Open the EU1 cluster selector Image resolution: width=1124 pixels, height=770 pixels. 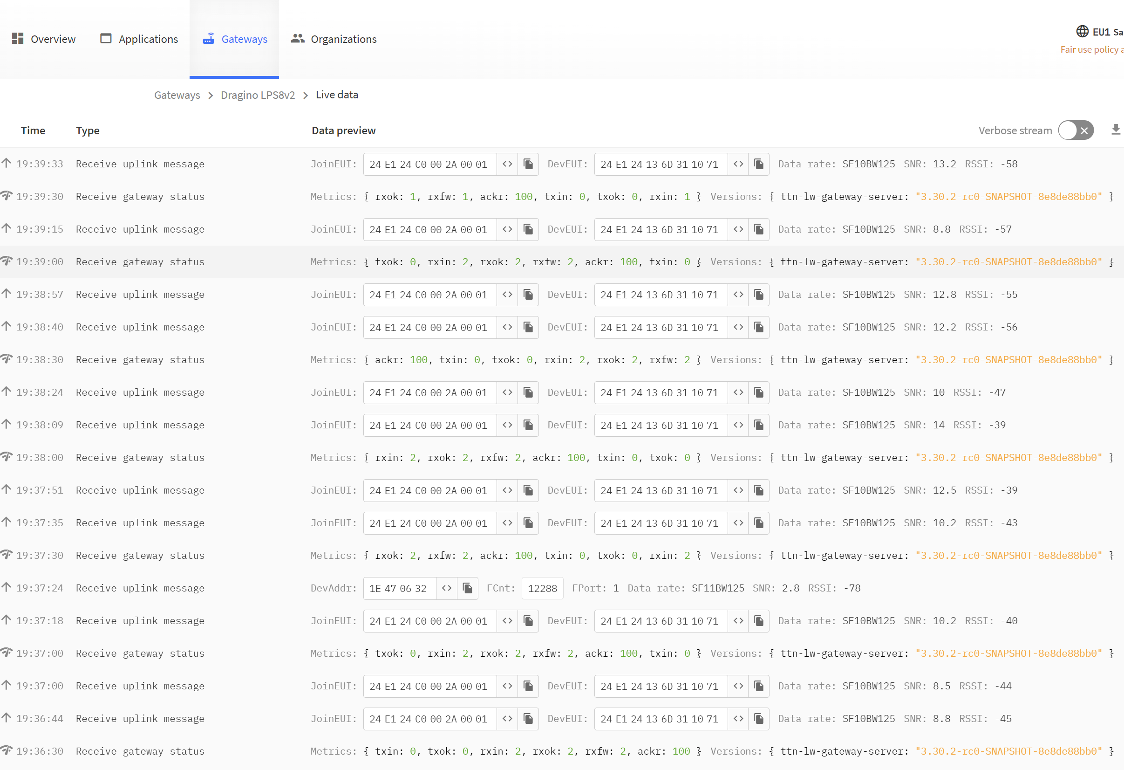tap(1099, 32)
